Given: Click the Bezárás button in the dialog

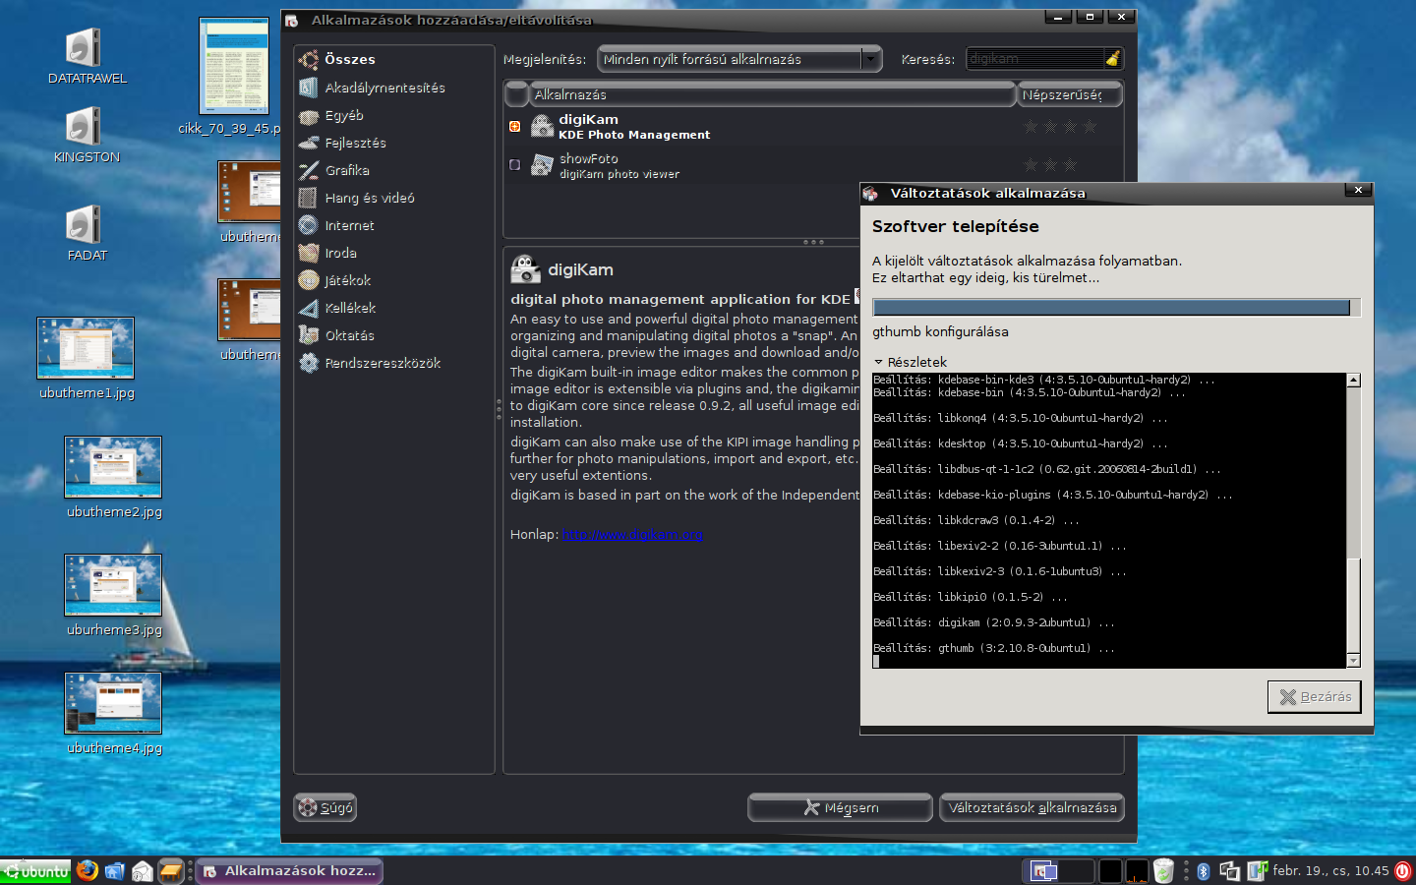Looking at the screenshot, I should click(1315, 696).
